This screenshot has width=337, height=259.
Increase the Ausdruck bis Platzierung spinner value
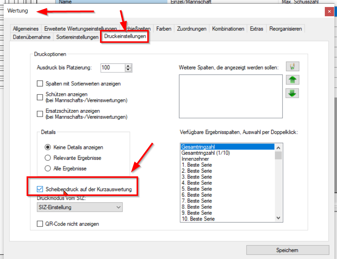click(x=128, y=66)
